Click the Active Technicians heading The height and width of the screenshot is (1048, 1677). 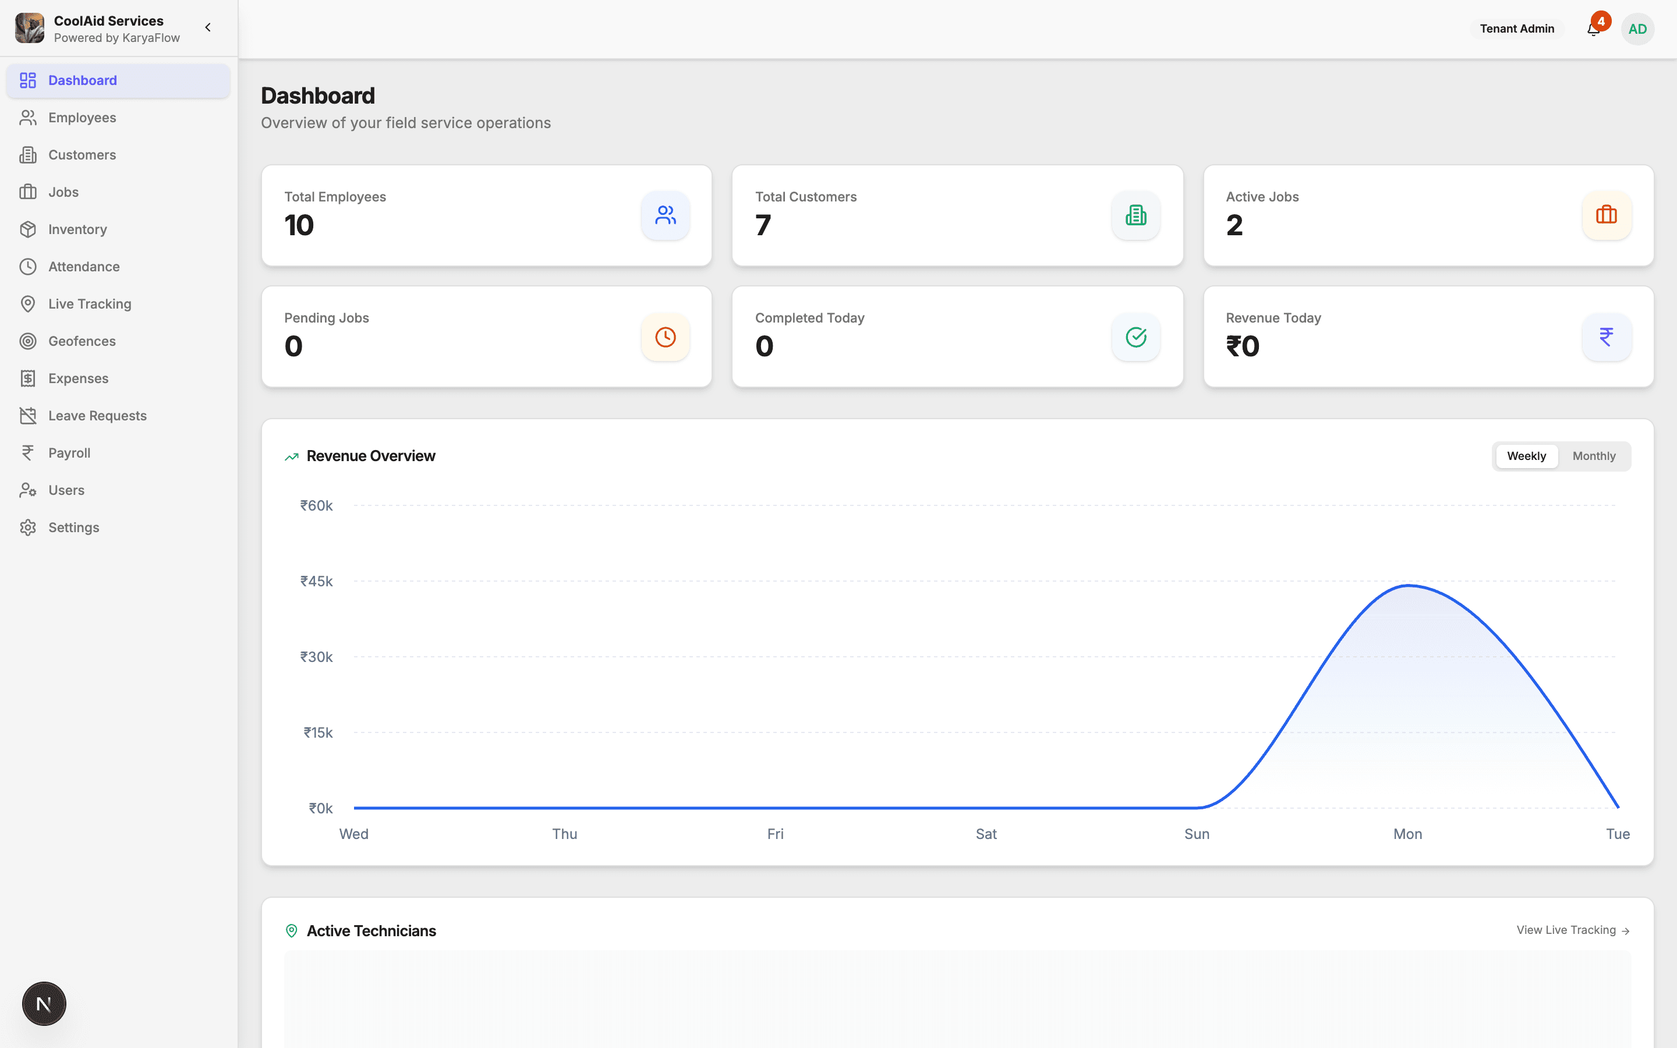[372, 931]
